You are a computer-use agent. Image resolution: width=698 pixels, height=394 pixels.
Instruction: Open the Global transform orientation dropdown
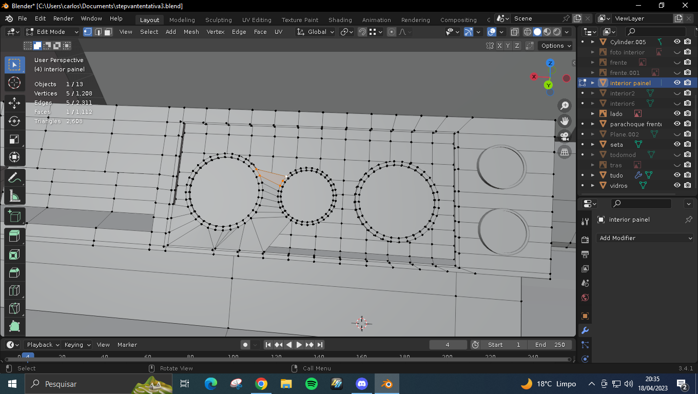coord(316,32)
